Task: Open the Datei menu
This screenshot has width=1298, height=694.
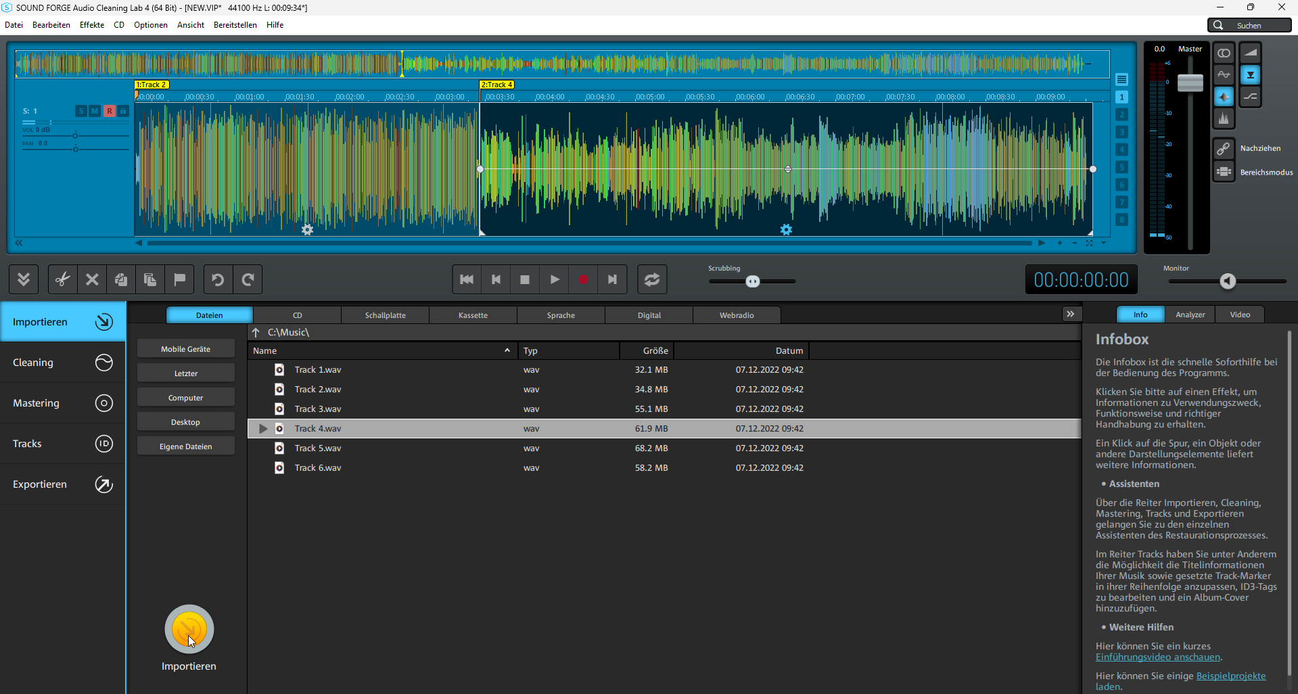Action: point(14,25)
